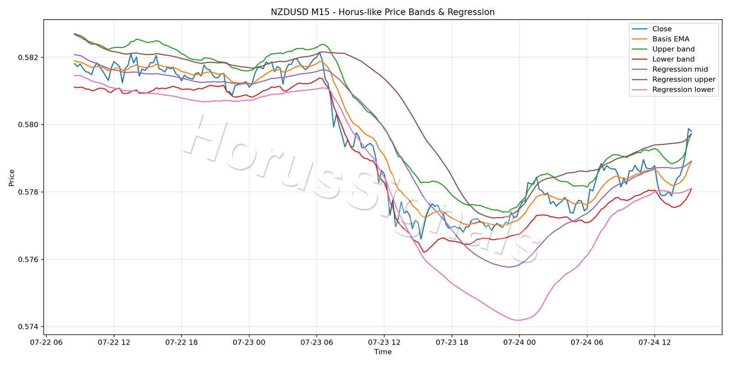Click the x-axis tick '07-24 06'
Screen dimensions: 730x365
[587, 342]
